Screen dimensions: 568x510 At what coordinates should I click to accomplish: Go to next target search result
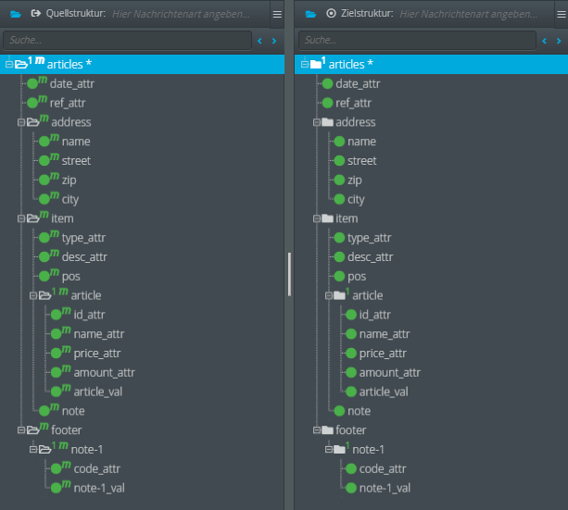pyautogui.click(x=559, y=41)
